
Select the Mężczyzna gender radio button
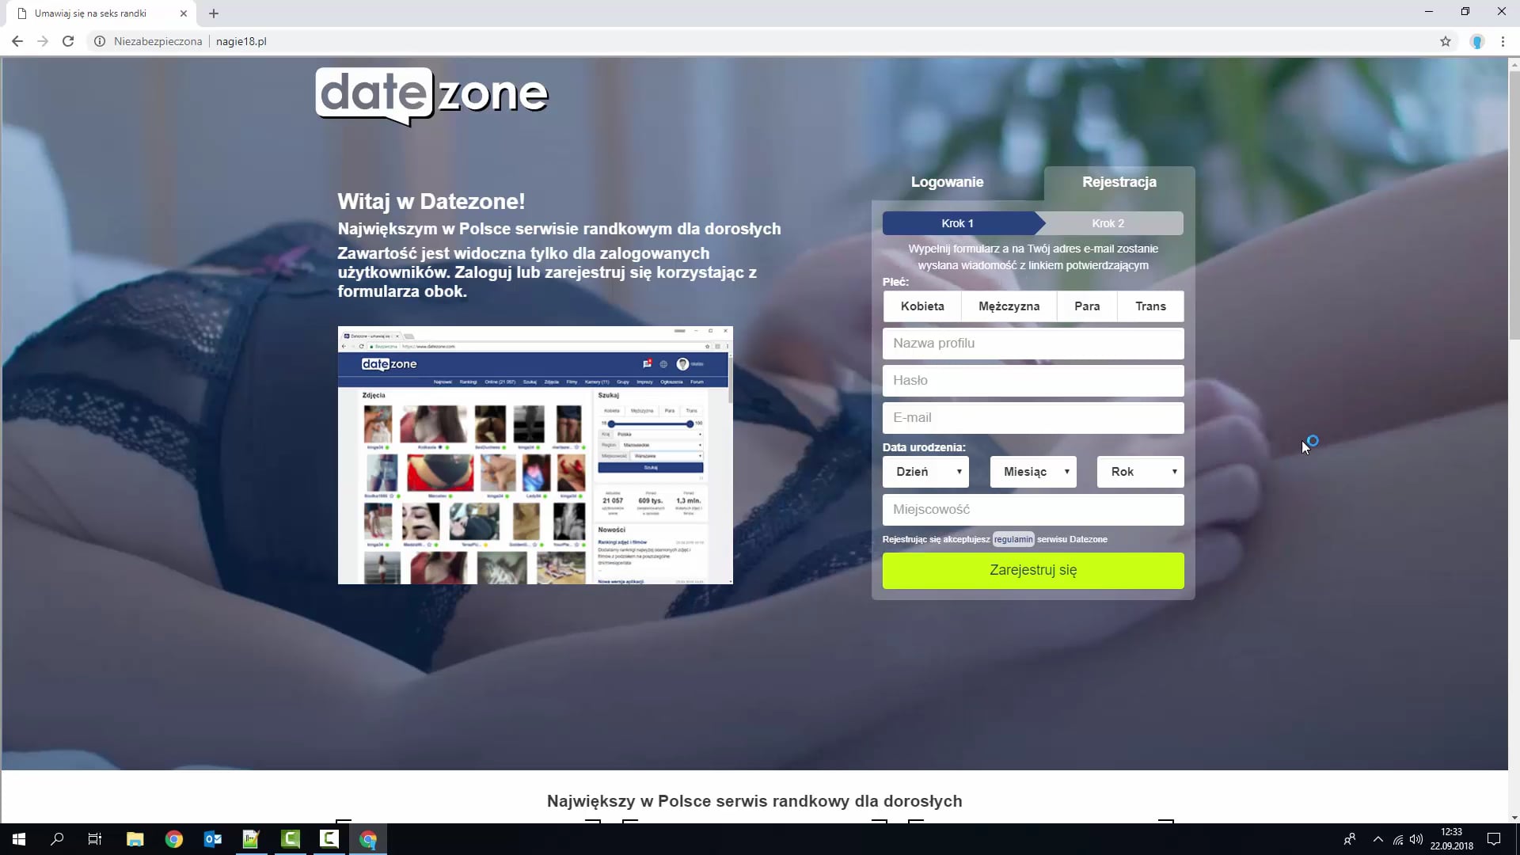(x=1009, y=306)
